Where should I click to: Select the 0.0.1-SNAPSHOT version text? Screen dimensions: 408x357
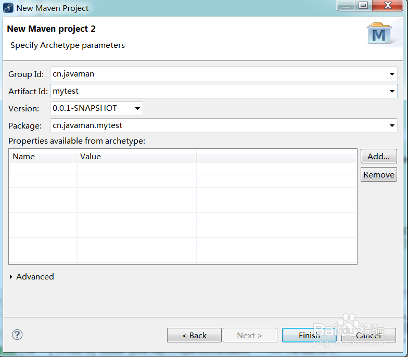pos(84,108)
